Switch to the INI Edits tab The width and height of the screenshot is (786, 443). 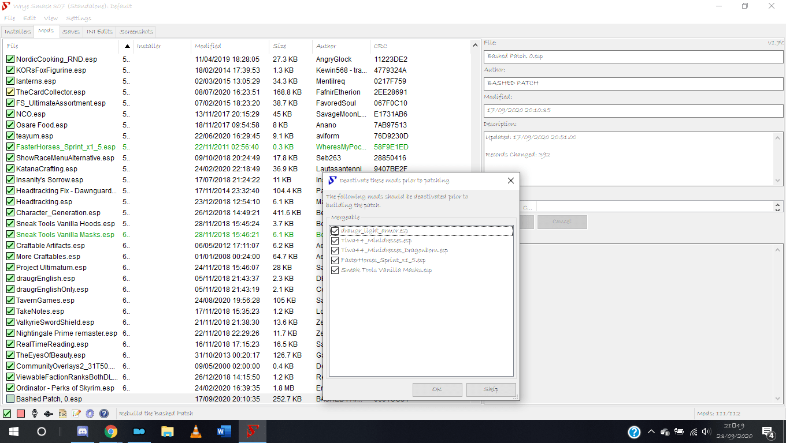coord(99,31)
